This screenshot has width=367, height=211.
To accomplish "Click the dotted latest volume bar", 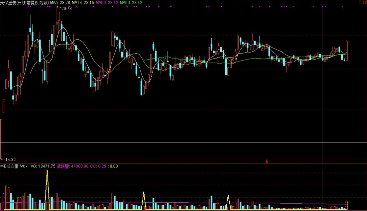I will coord(347,205).
